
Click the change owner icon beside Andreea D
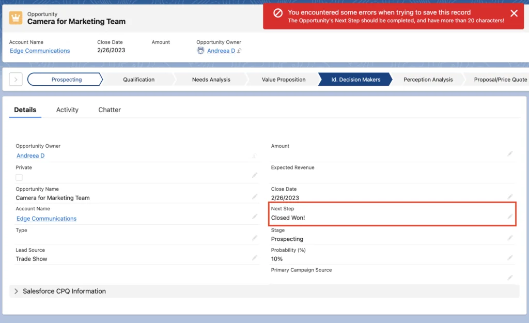[239, 51]
